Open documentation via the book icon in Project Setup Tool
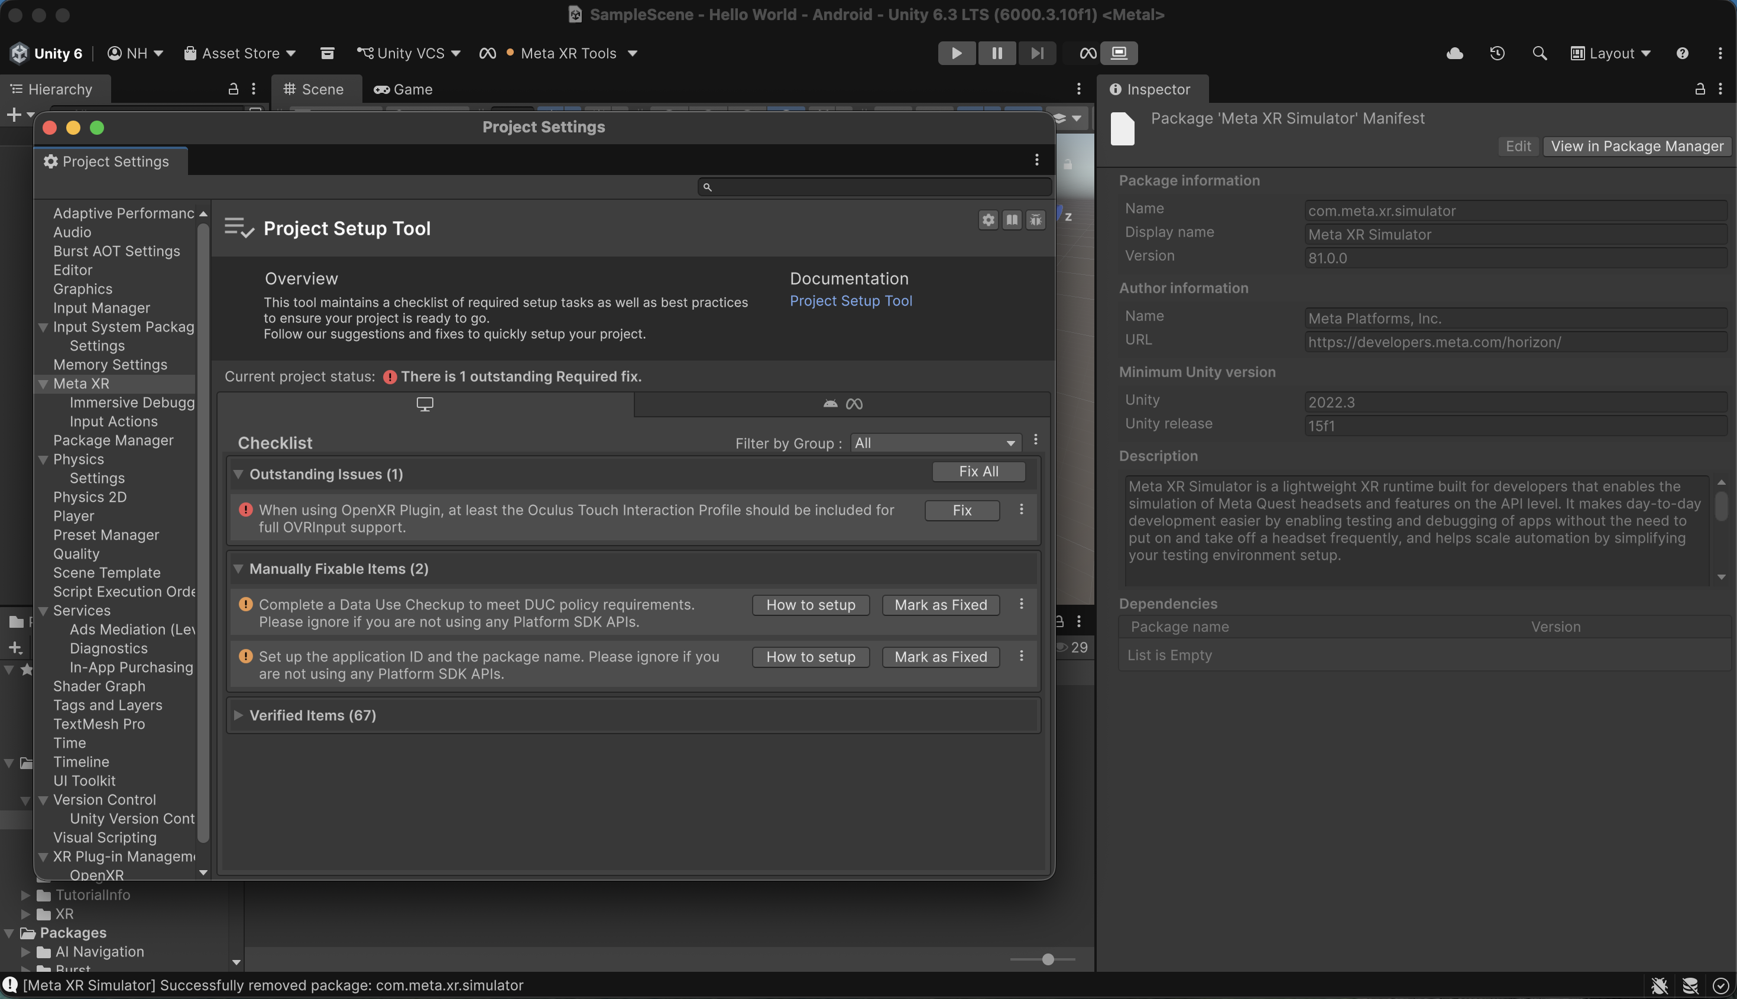 [x=1012, y=220]
